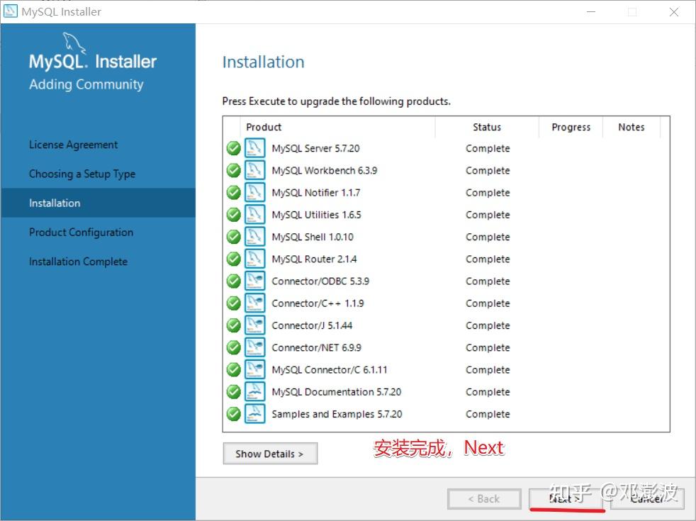This screenshot has width=696, height=521.
Task: Click the Connector/C++ 1.1.9 product icon
Action: pyautogui.click(x=254, y=303)
